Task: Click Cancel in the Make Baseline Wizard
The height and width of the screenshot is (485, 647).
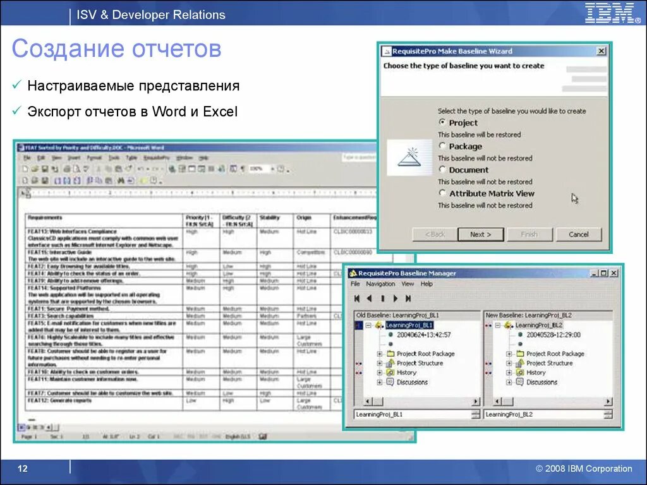Action: click(579, 234)
